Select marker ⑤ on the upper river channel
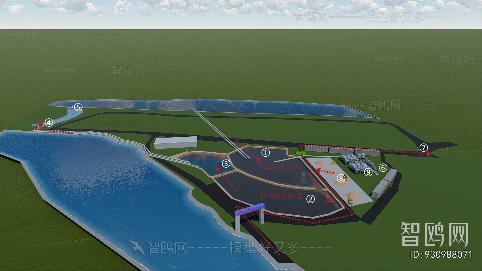Image resolution: width=482 pixels, height=271 pixels. (79, 106)
